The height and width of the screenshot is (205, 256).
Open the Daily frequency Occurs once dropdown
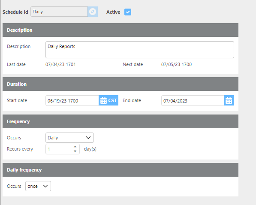point(38,186)
